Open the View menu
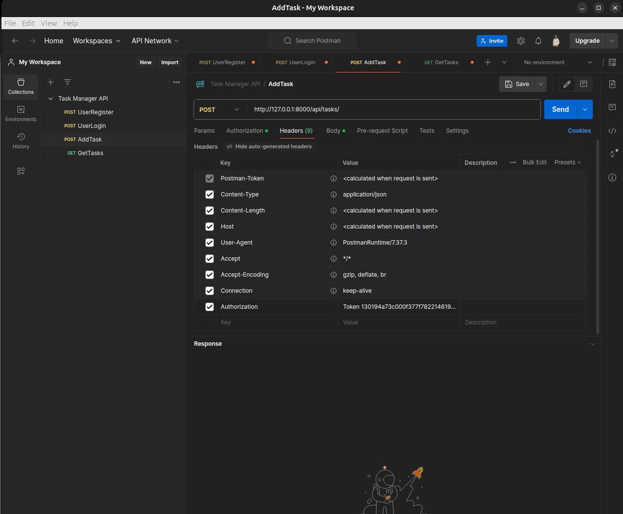The height and width of the screenshot is (514, 623). pos(49,23)
